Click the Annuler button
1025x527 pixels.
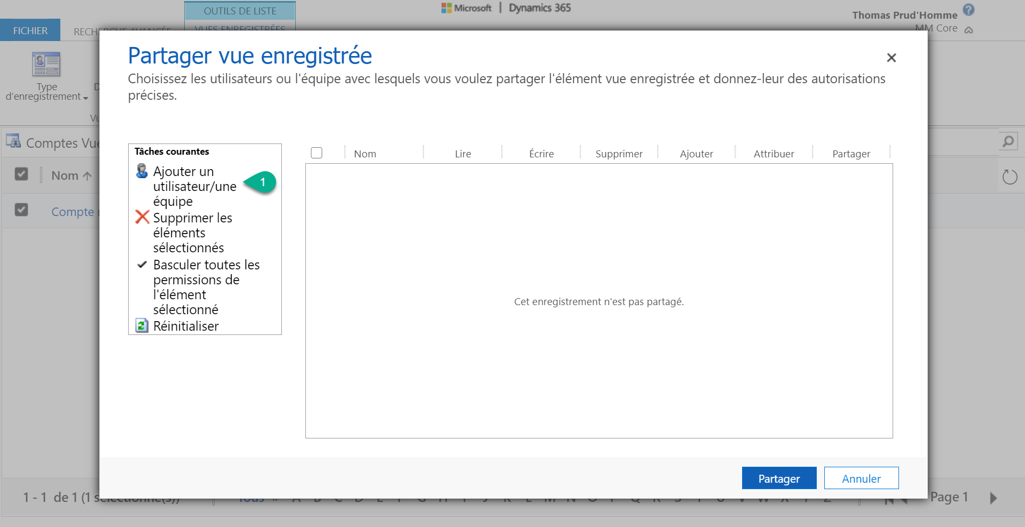(x=861, y=478)
